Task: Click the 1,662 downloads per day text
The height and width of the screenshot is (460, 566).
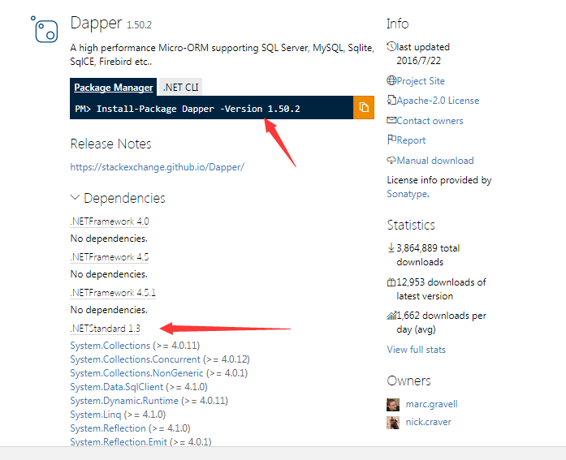Action: [x=441, y=323]
